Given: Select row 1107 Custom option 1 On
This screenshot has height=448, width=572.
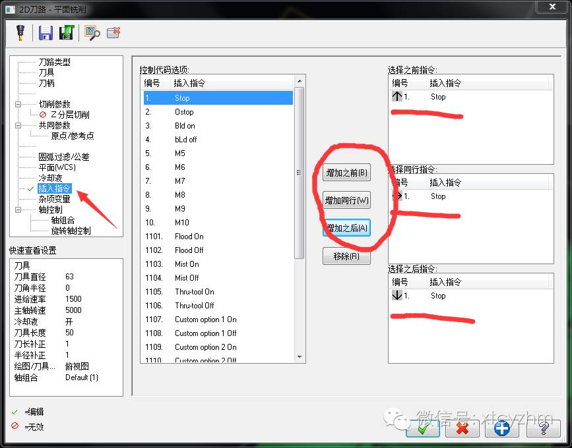Looking at the screenshot, I should click(218, 320).
